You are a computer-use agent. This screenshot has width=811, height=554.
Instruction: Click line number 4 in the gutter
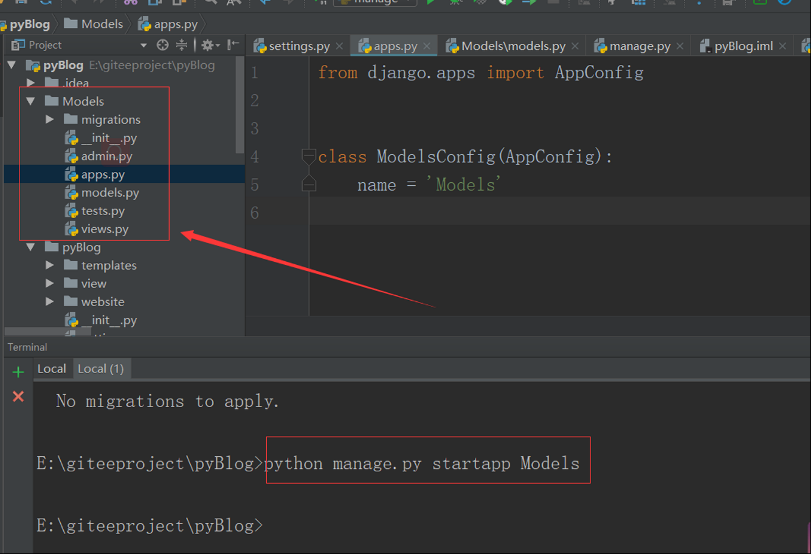click(x=255, y=157)
